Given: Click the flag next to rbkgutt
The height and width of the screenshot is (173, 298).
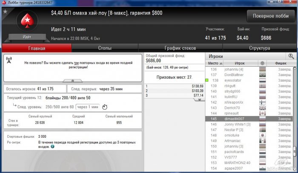Looking at the screenshot, I should point(263,86).
